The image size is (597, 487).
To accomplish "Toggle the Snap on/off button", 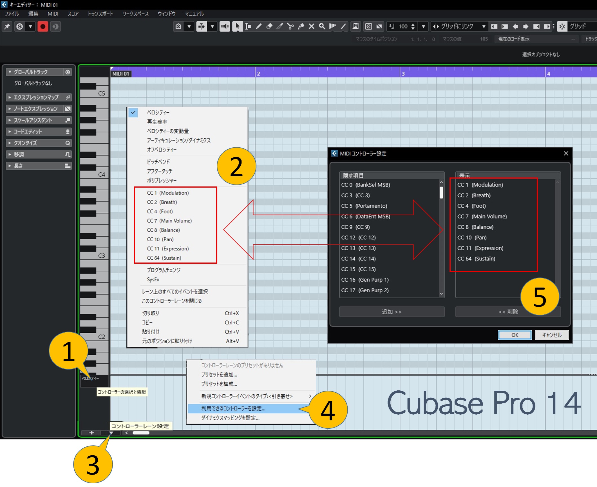I will pos(562,26).
